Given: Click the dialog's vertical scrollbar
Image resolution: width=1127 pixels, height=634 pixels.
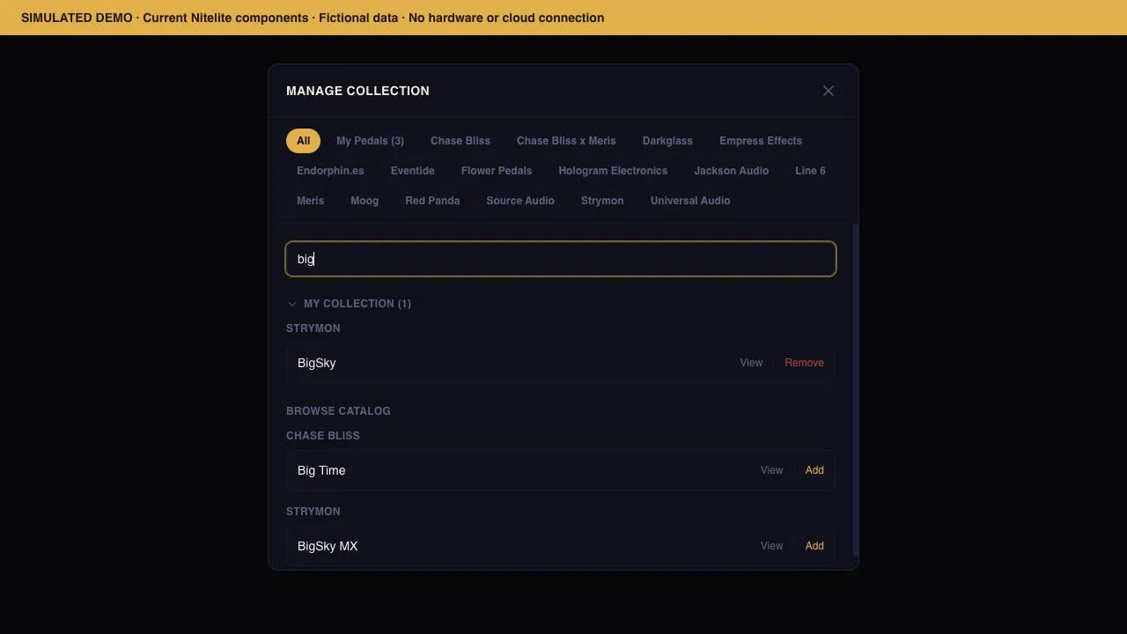Looking at the screenshot, I should (856, 390).
